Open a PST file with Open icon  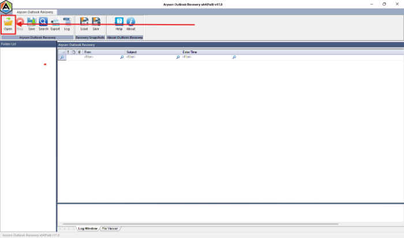pos(8,24)
